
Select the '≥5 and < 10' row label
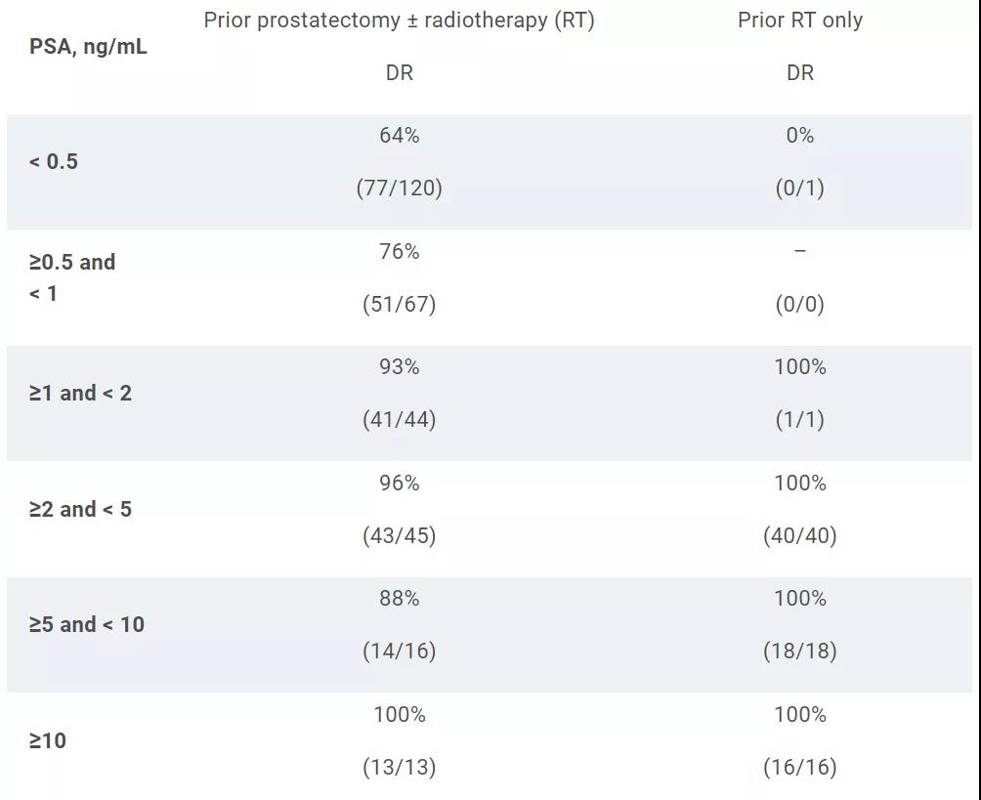(87, 624)
